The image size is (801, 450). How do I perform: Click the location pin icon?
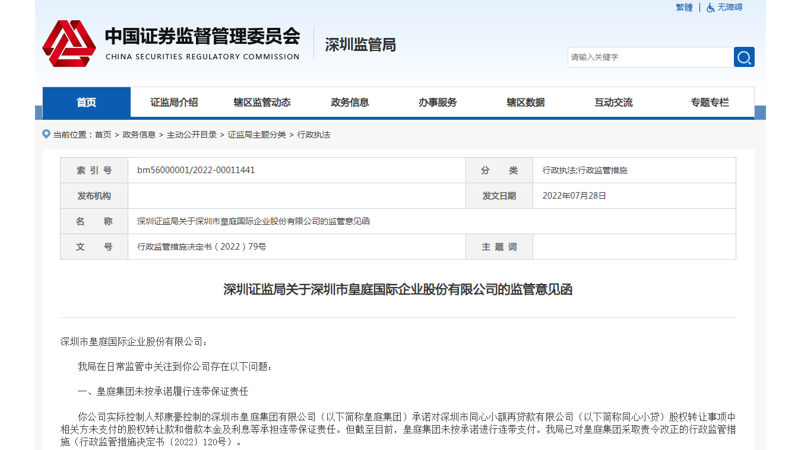46,135
